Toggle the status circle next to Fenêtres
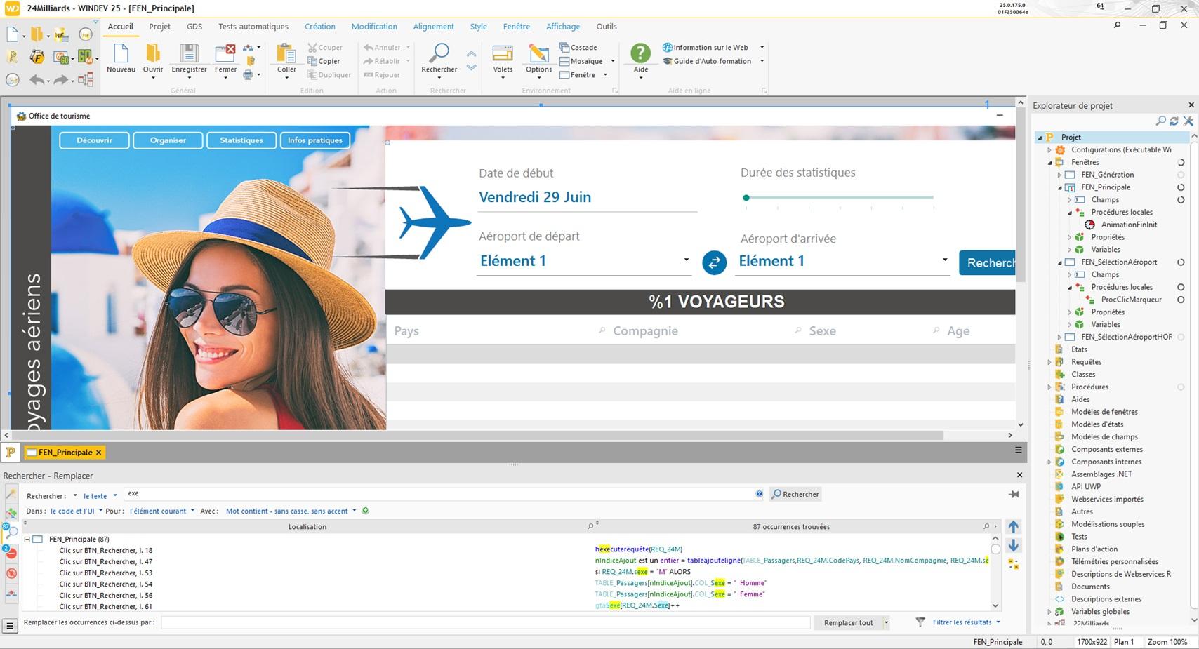This screenshot has width=1199, height=649. (1181, 162)
